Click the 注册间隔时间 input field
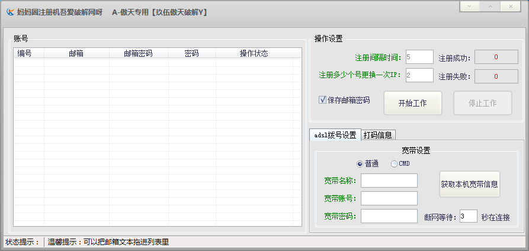Viewport: 529px width, 251px height. [x=419, y=57]
